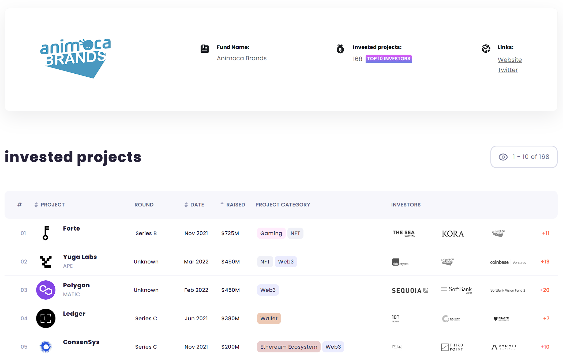Click the ConsenSys swirl icon
Image resolution: width=563 pixels, height=354 pixels.
pyautogui.click(x=46, y=347)
